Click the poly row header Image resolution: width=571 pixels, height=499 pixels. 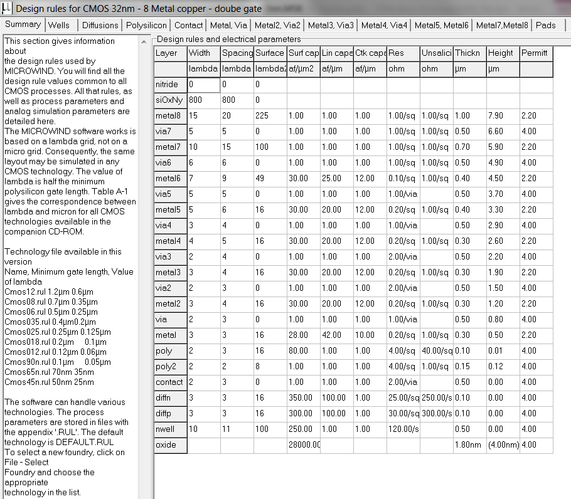(x=171, y=350)
